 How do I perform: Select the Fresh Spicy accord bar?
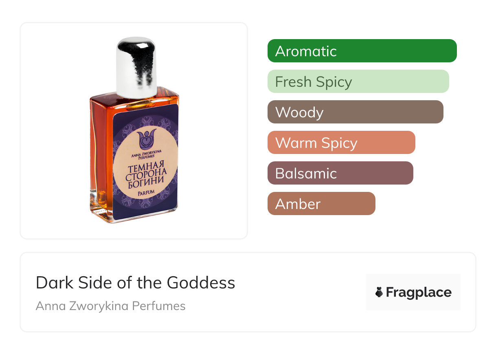tap(358, 81)
